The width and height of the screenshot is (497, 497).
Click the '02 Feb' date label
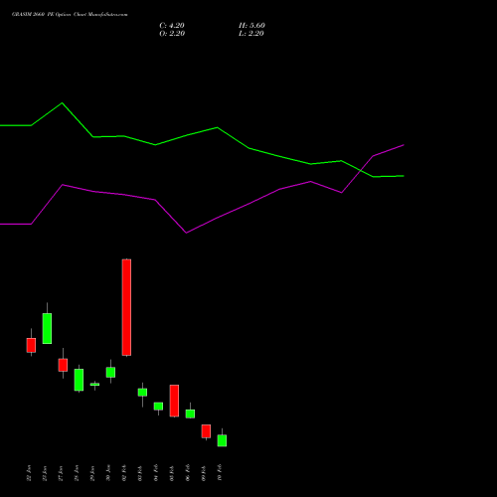124,473
